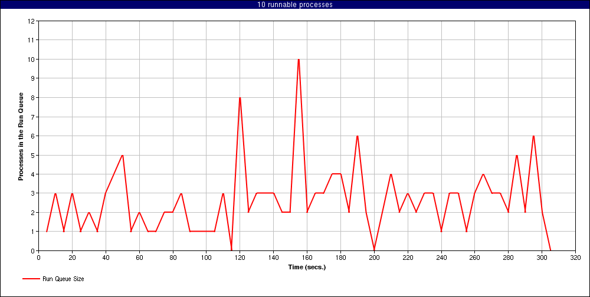
Task: Click the zero dip at 115 seconds
Action: [231, 250]
